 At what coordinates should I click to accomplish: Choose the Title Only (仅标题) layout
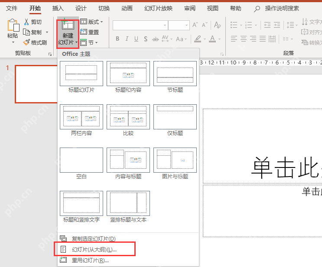pyautogui.click(x=175, y=120)
